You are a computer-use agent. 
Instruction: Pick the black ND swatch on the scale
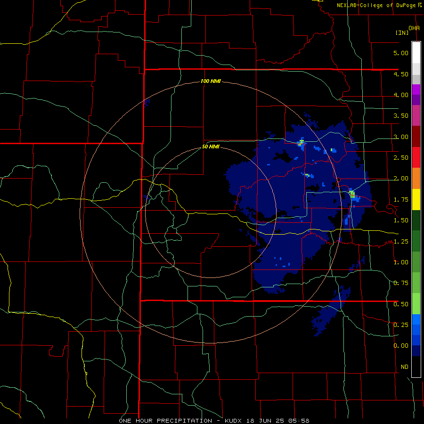click(x=416, y=367)
